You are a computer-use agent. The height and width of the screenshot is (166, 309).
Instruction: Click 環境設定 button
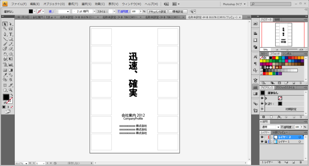178,12
